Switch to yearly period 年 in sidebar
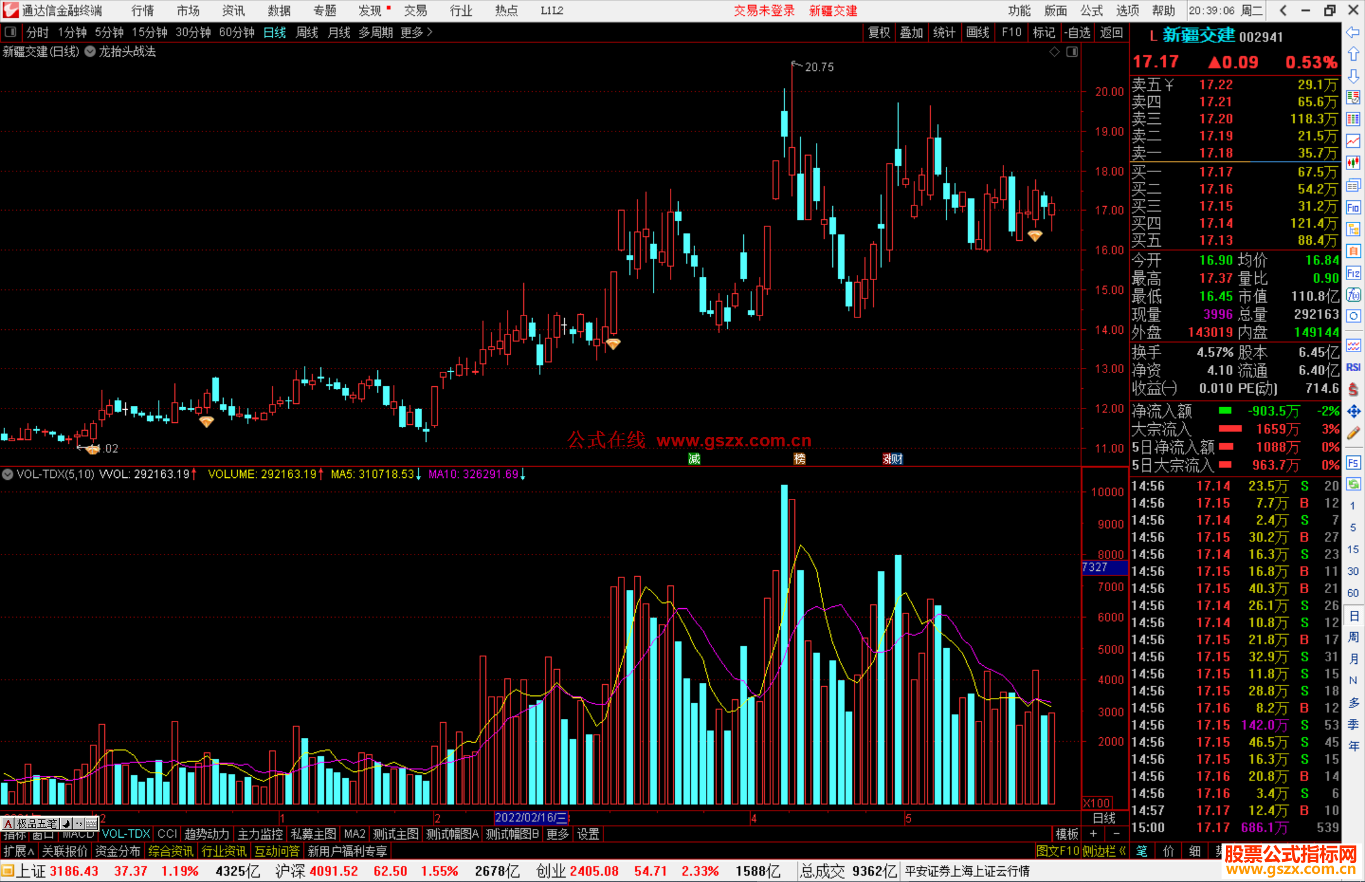The width and height of the screenshot is (1365, 882). pyautogui.click(x=1353, y=746)
